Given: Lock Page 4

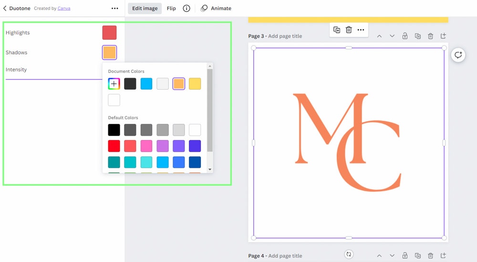Looking at the screenshot, I should (405, 256).
